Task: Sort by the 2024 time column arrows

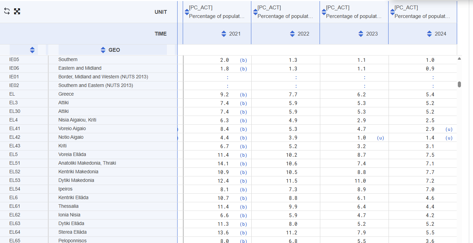Action: coord(429,34)
